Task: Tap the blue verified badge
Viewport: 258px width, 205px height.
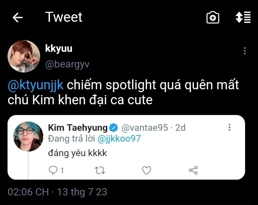Action: (x=114, y=127)
